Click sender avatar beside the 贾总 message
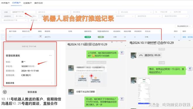 click(x=190, y=69)
